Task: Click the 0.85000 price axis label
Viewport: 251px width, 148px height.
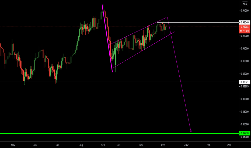Action: tap(245, 124)
